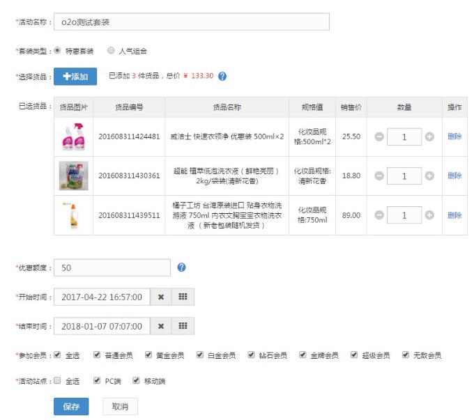Open the calendar picker for end time

click(x=183, y=326)
